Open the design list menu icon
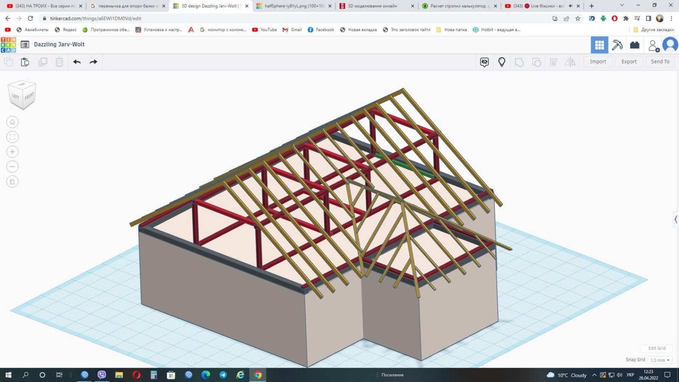Screen dimensions: 679x382 pos(25,45)
